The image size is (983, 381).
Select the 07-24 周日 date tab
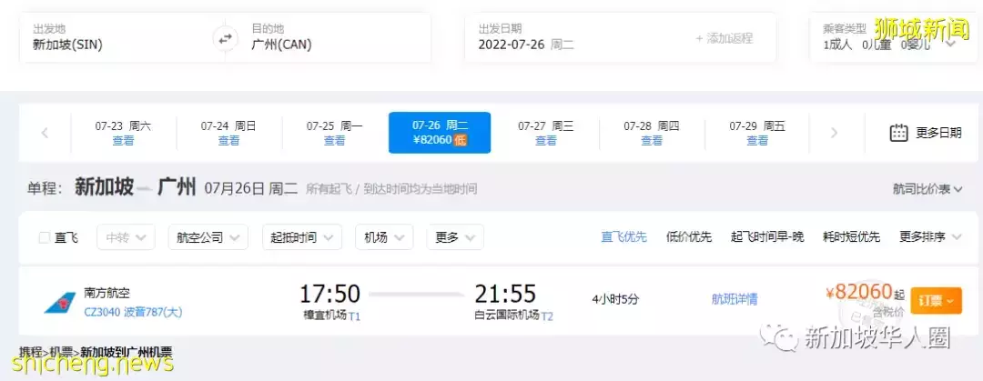(228, 133)
